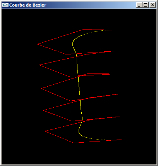Minimize the Courbe de Bezier window
Viewport: 158px width, 166px height.
139,5
